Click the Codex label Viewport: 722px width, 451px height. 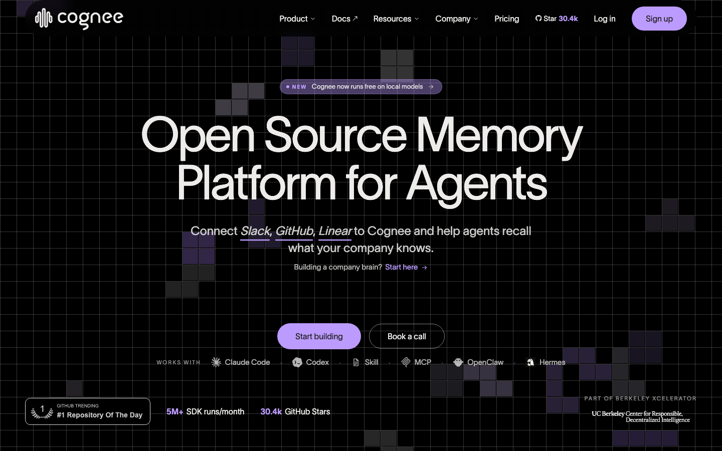tap(317, 362)
